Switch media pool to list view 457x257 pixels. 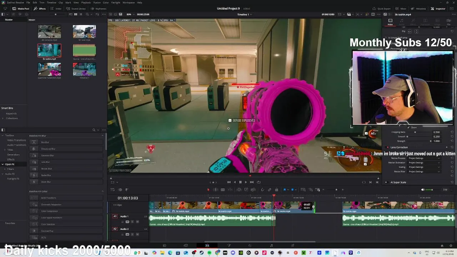point(80,14)
